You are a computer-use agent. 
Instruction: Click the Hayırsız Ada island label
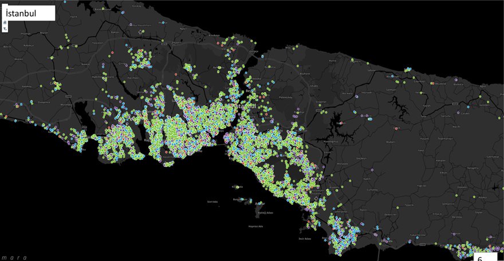(x=255, y=226)
